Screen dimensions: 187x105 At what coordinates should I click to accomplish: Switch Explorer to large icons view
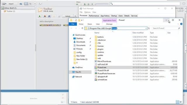pos(181,102)
